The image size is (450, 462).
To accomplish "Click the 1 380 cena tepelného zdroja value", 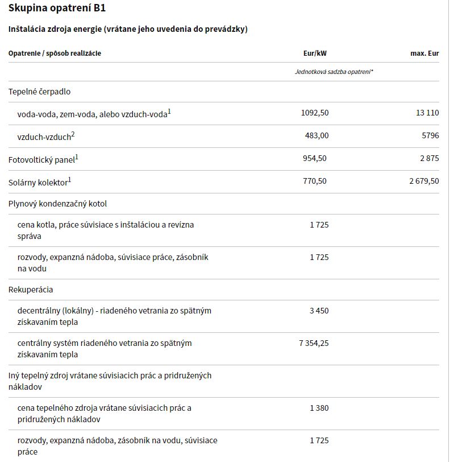I will pyautogui.click(x=319, y=408).
